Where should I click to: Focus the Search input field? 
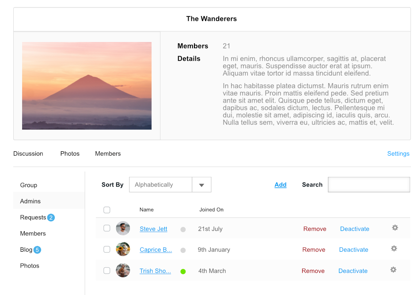[x=369, y=185]
